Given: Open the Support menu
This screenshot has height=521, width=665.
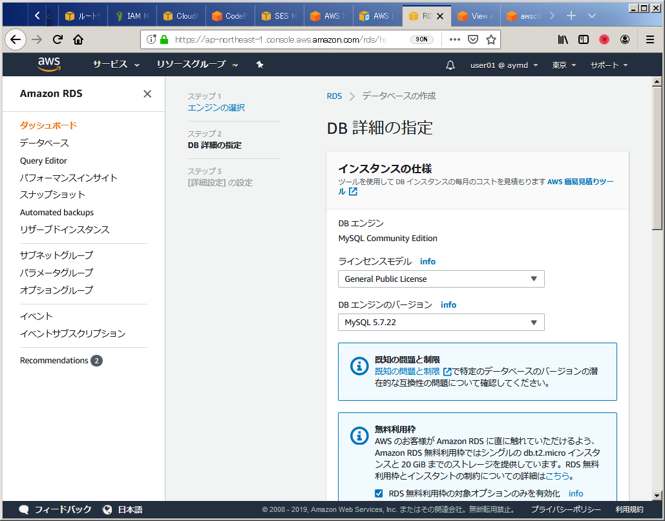Looking at the screenshot, I should coord(609,65).
